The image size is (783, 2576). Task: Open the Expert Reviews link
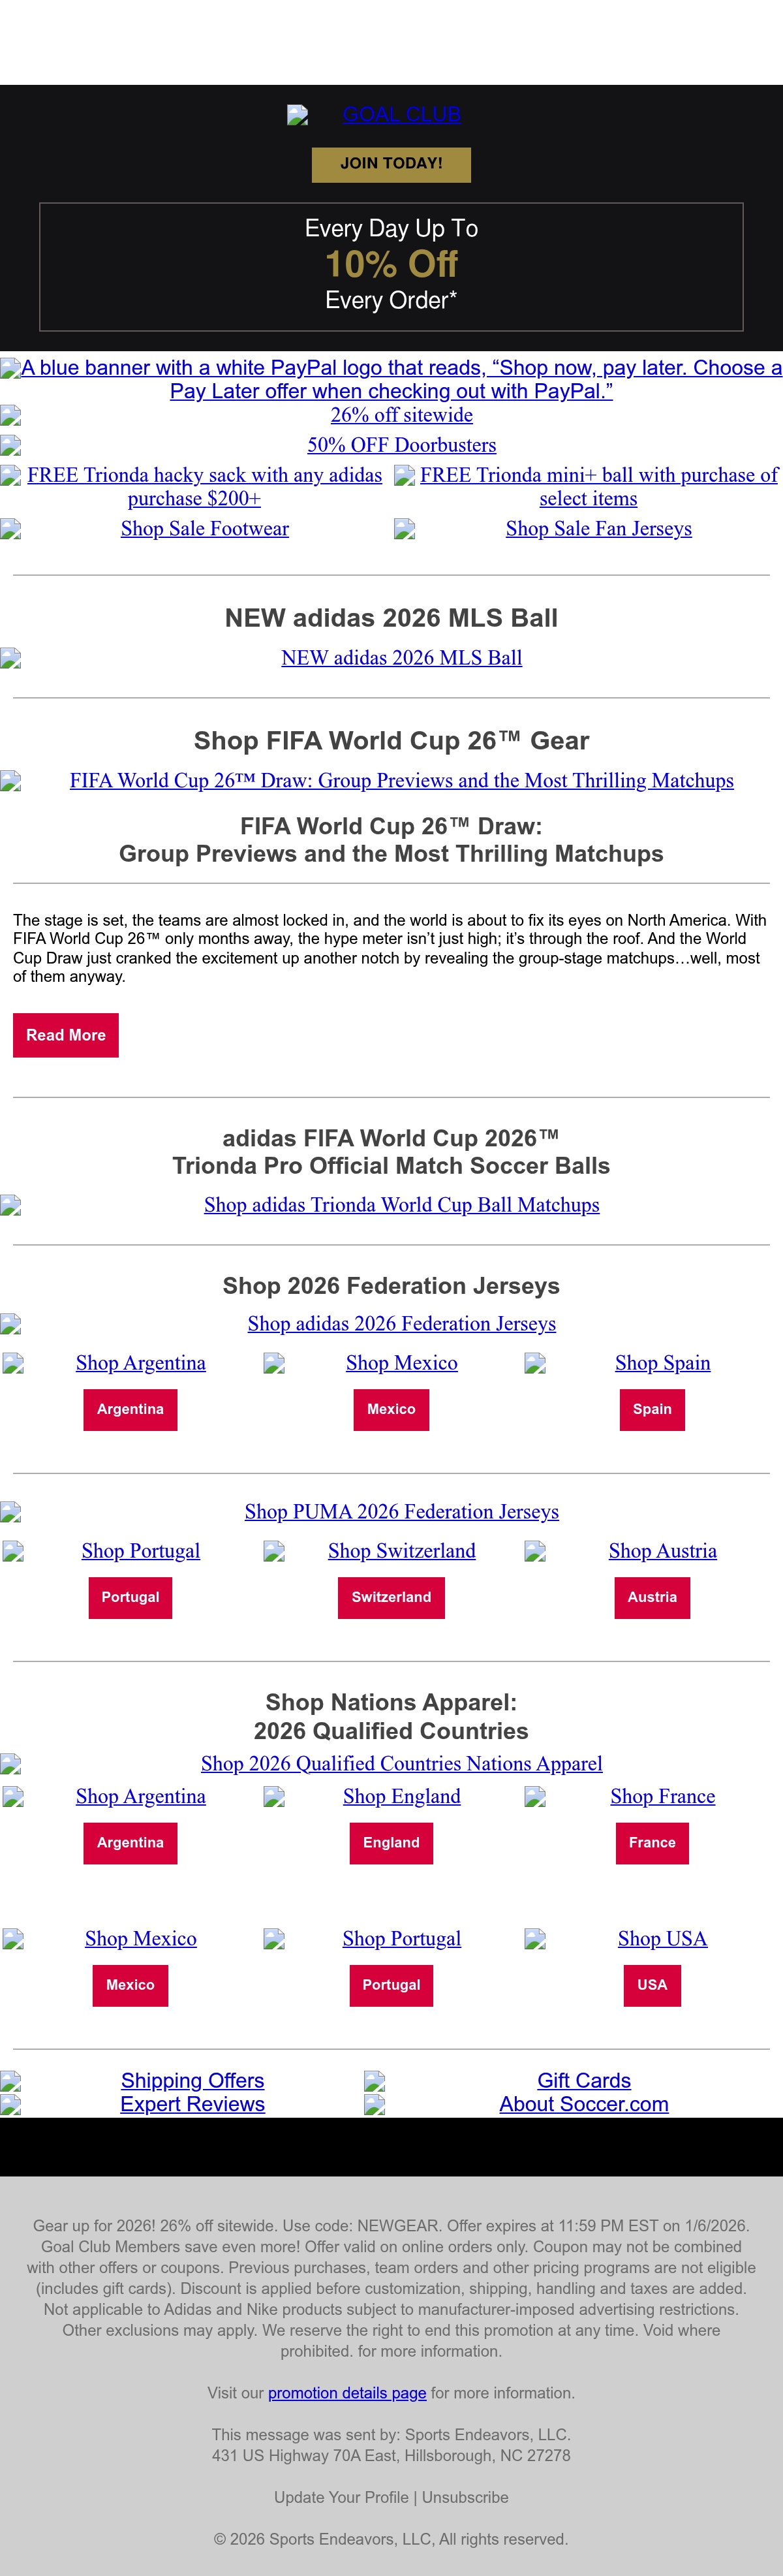(192, 2104)
